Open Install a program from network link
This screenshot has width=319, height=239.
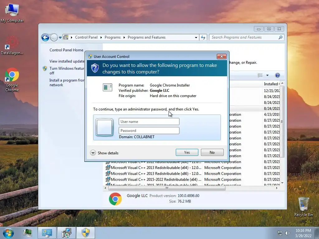[x=67, y=82]
